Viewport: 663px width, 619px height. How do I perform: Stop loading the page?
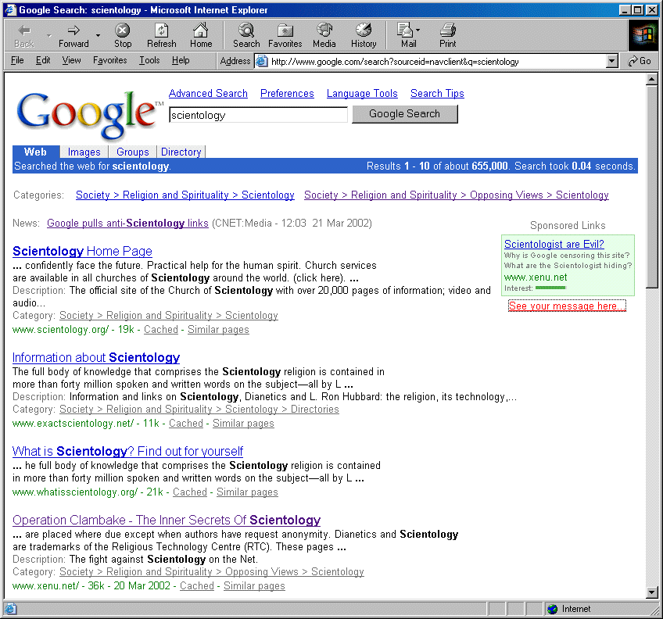(x=123, y=36)
